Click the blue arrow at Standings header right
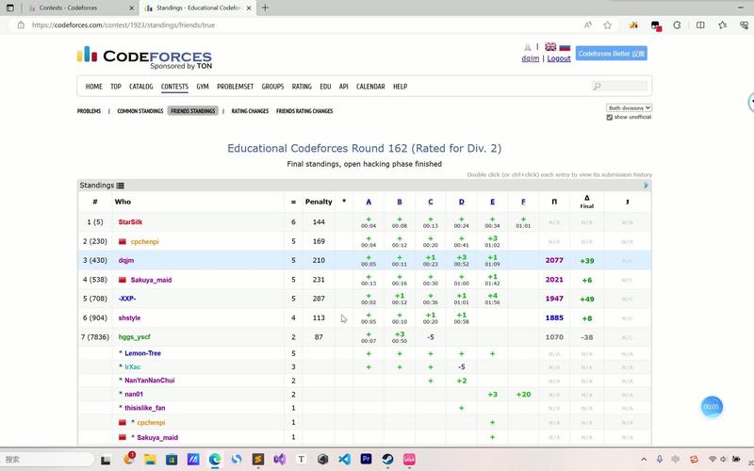The height and width of the screenshot is (471, 754). tap(646, 186)
